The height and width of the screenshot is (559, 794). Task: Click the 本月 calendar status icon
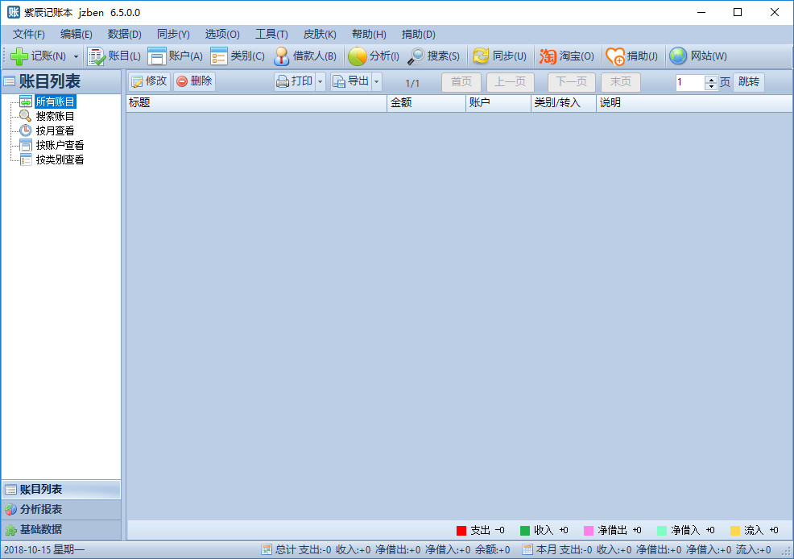pyautogui.click(x=527, y=549)
